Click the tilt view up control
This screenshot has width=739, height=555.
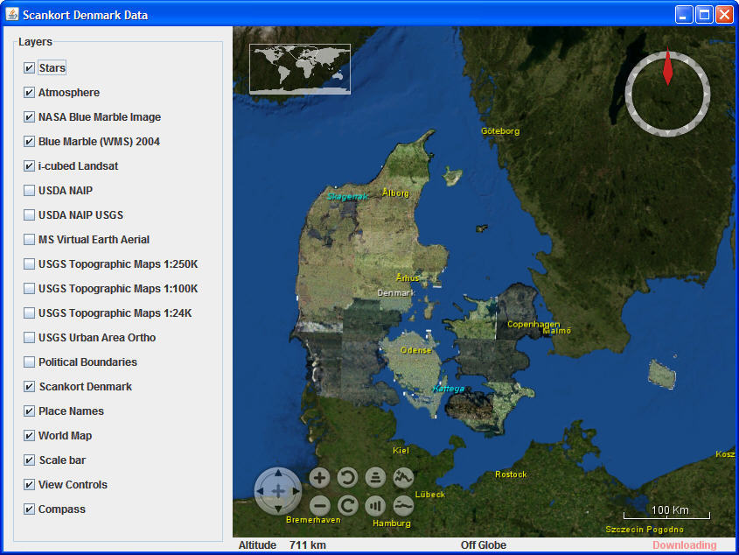(375, 477)
